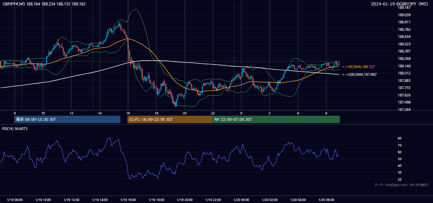This screenshot has height=203, width=433.
Task: Click the '1/19 14:00' bottom time label
Action: tap(100, 200)
